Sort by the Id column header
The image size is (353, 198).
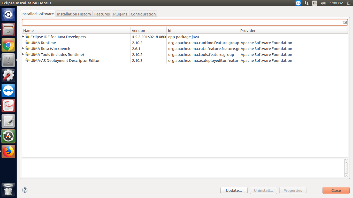(x=203, y=31)
